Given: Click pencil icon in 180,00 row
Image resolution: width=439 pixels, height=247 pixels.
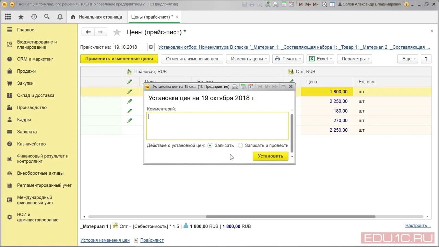Looking at the screenshot, I should coord(129,111).
